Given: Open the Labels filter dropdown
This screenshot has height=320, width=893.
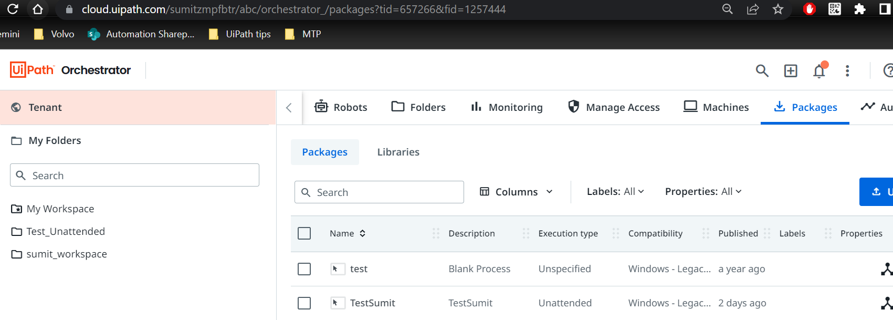Looking at the screenshot, I should pyautogui.click(x=615, y=192).
